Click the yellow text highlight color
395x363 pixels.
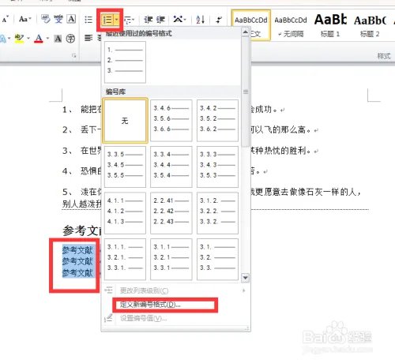19,39
